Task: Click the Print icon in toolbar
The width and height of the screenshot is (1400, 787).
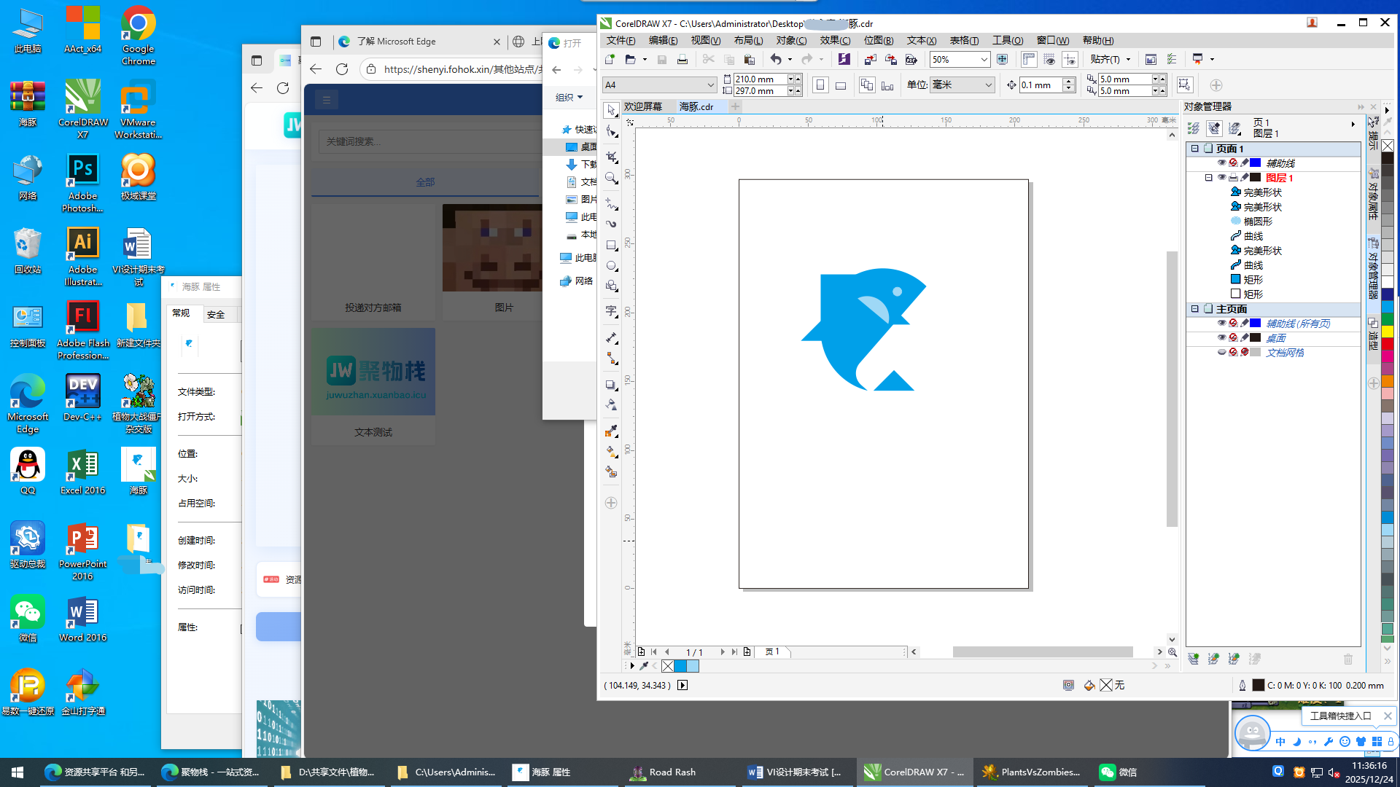Action: point(682,60)
